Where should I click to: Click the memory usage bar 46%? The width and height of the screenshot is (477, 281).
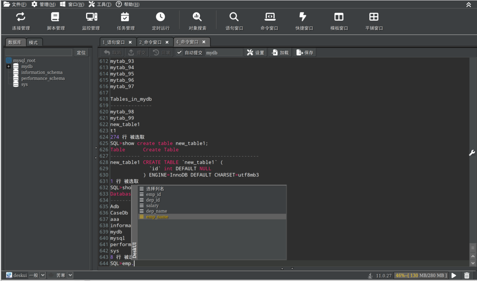click(421, 276)
